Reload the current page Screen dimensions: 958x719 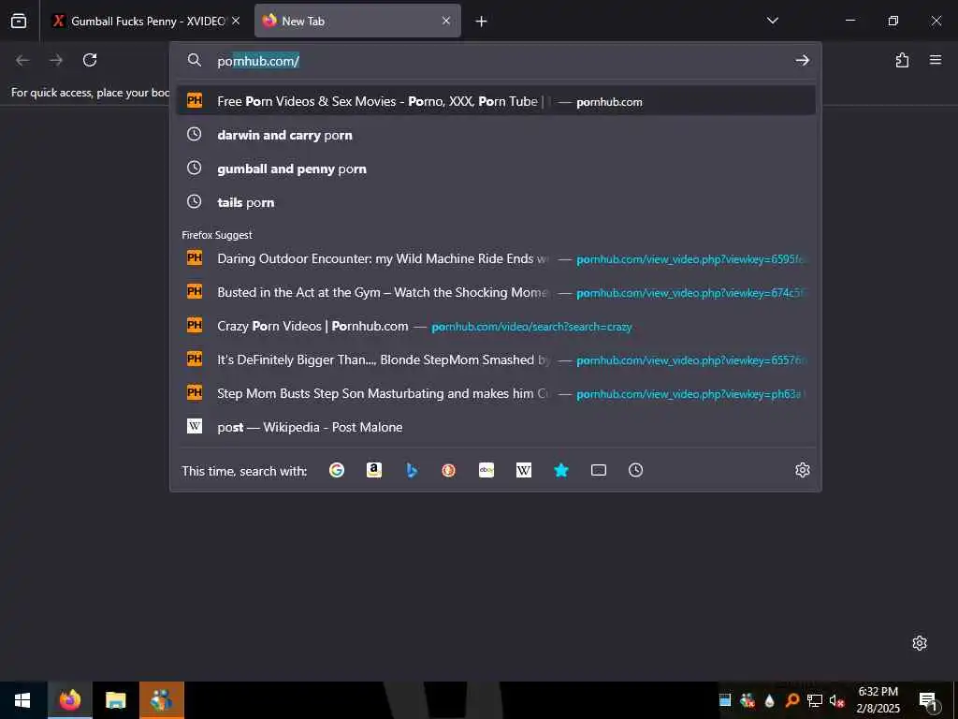90,60
